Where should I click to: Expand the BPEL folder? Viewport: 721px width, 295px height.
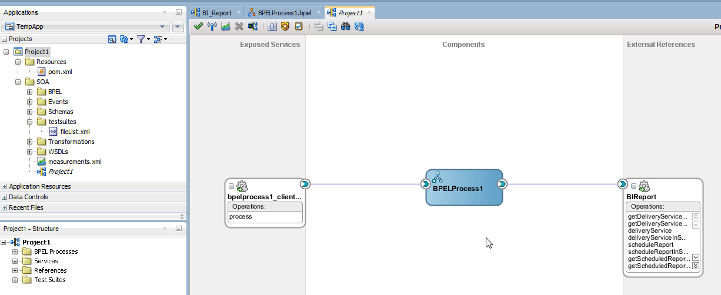(30, 92)
